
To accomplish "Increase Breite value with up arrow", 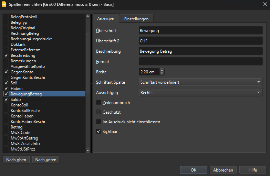I will coord(162,70).
